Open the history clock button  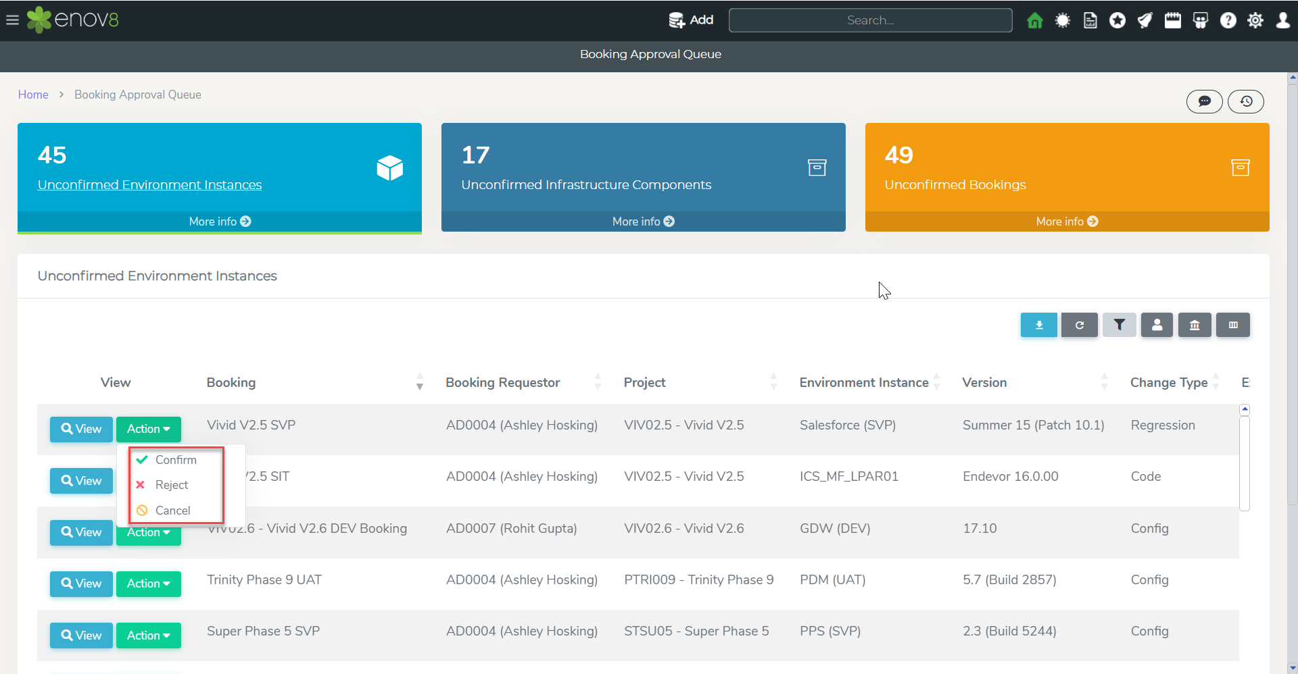click(1246, 101)
